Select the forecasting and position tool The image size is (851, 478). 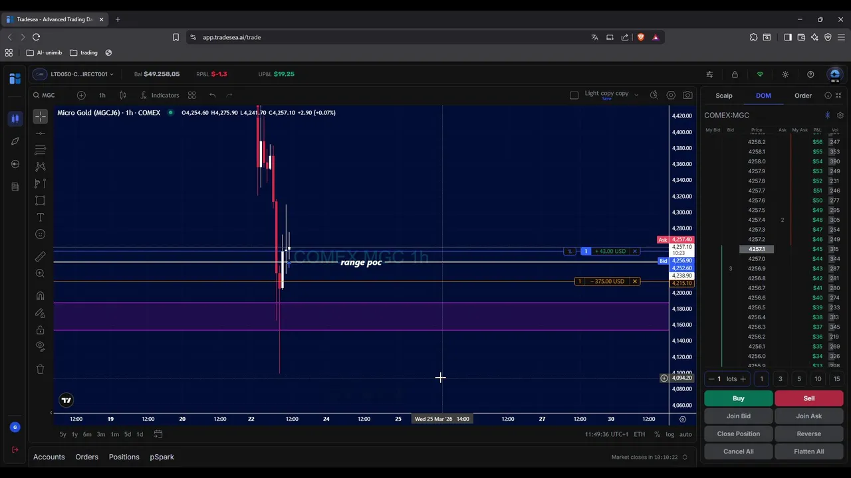40,183
